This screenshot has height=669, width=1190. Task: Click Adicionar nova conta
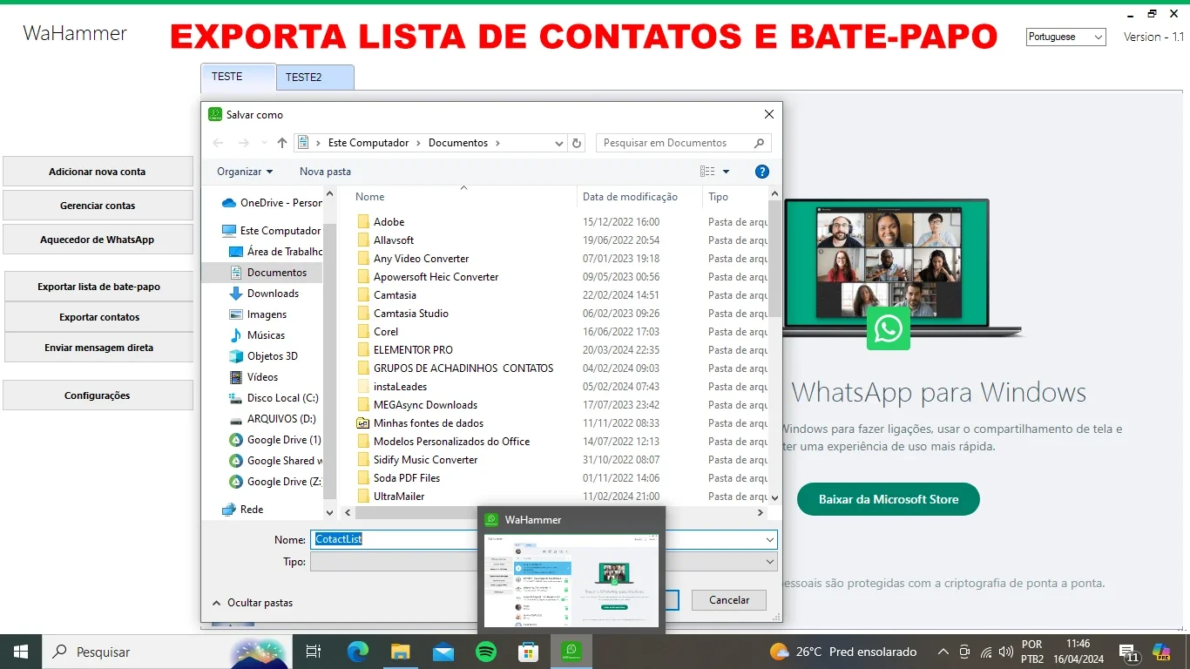click(x=98, y=172)
